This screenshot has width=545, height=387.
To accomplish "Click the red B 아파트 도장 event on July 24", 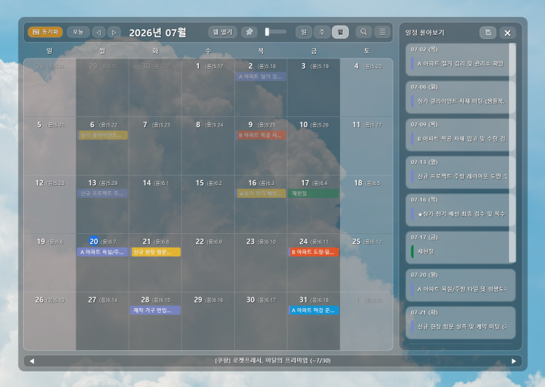I will pos(314,252).
